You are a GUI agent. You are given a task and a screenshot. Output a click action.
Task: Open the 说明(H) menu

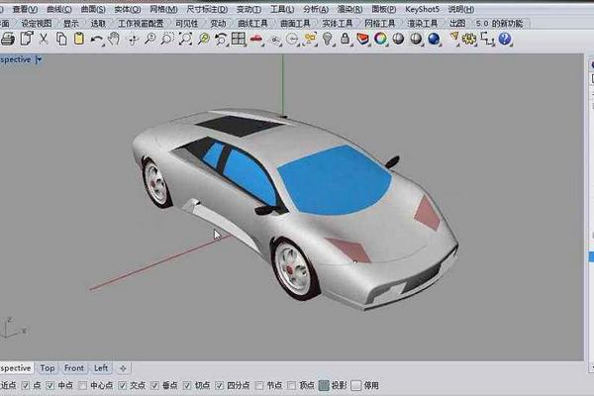tap(461, 9)
